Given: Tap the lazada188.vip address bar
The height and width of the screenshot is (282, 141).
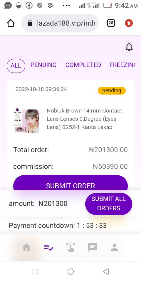Looking at the screenshot, I should click(60, 23).
